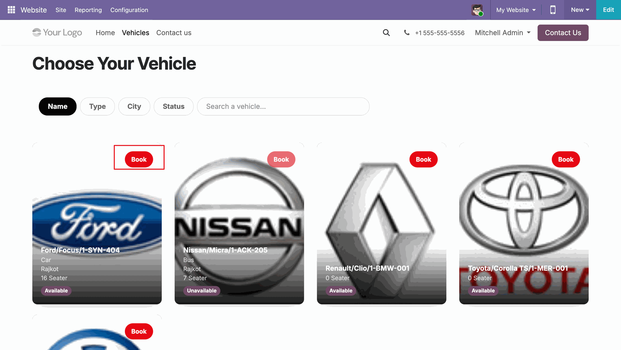Viewport: 621px width, 350px height.
Task: Click the Rajkot city on Nissan card
Action: [192, 269]
